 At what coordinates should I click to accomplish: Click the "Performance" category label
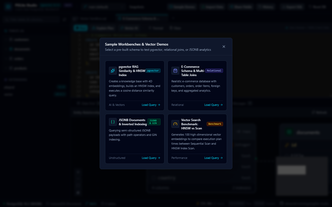click(x=179, y=158)
